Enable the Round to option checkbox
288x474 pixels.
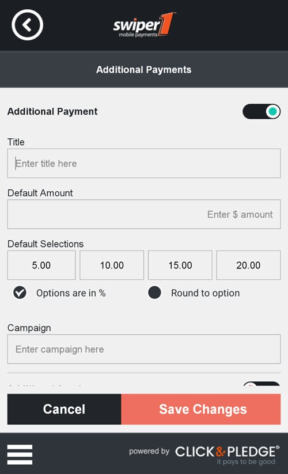154,293
